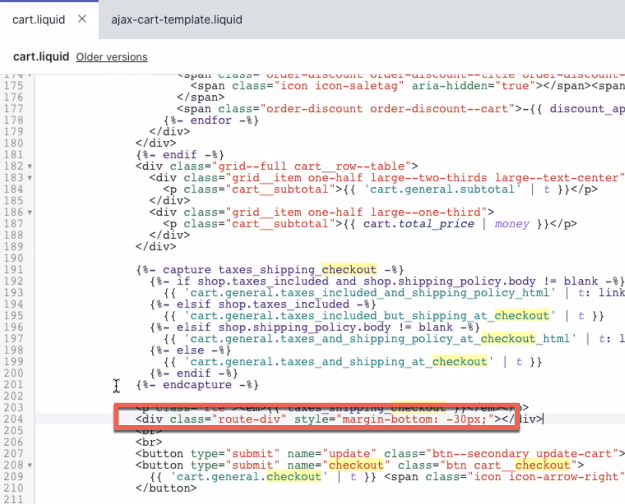The width and height of the screenshot is (625, 504).
Task: Click 'cart.general.taxes_included_but_shipping_at_checkout' string
Action: coord(370,316)
